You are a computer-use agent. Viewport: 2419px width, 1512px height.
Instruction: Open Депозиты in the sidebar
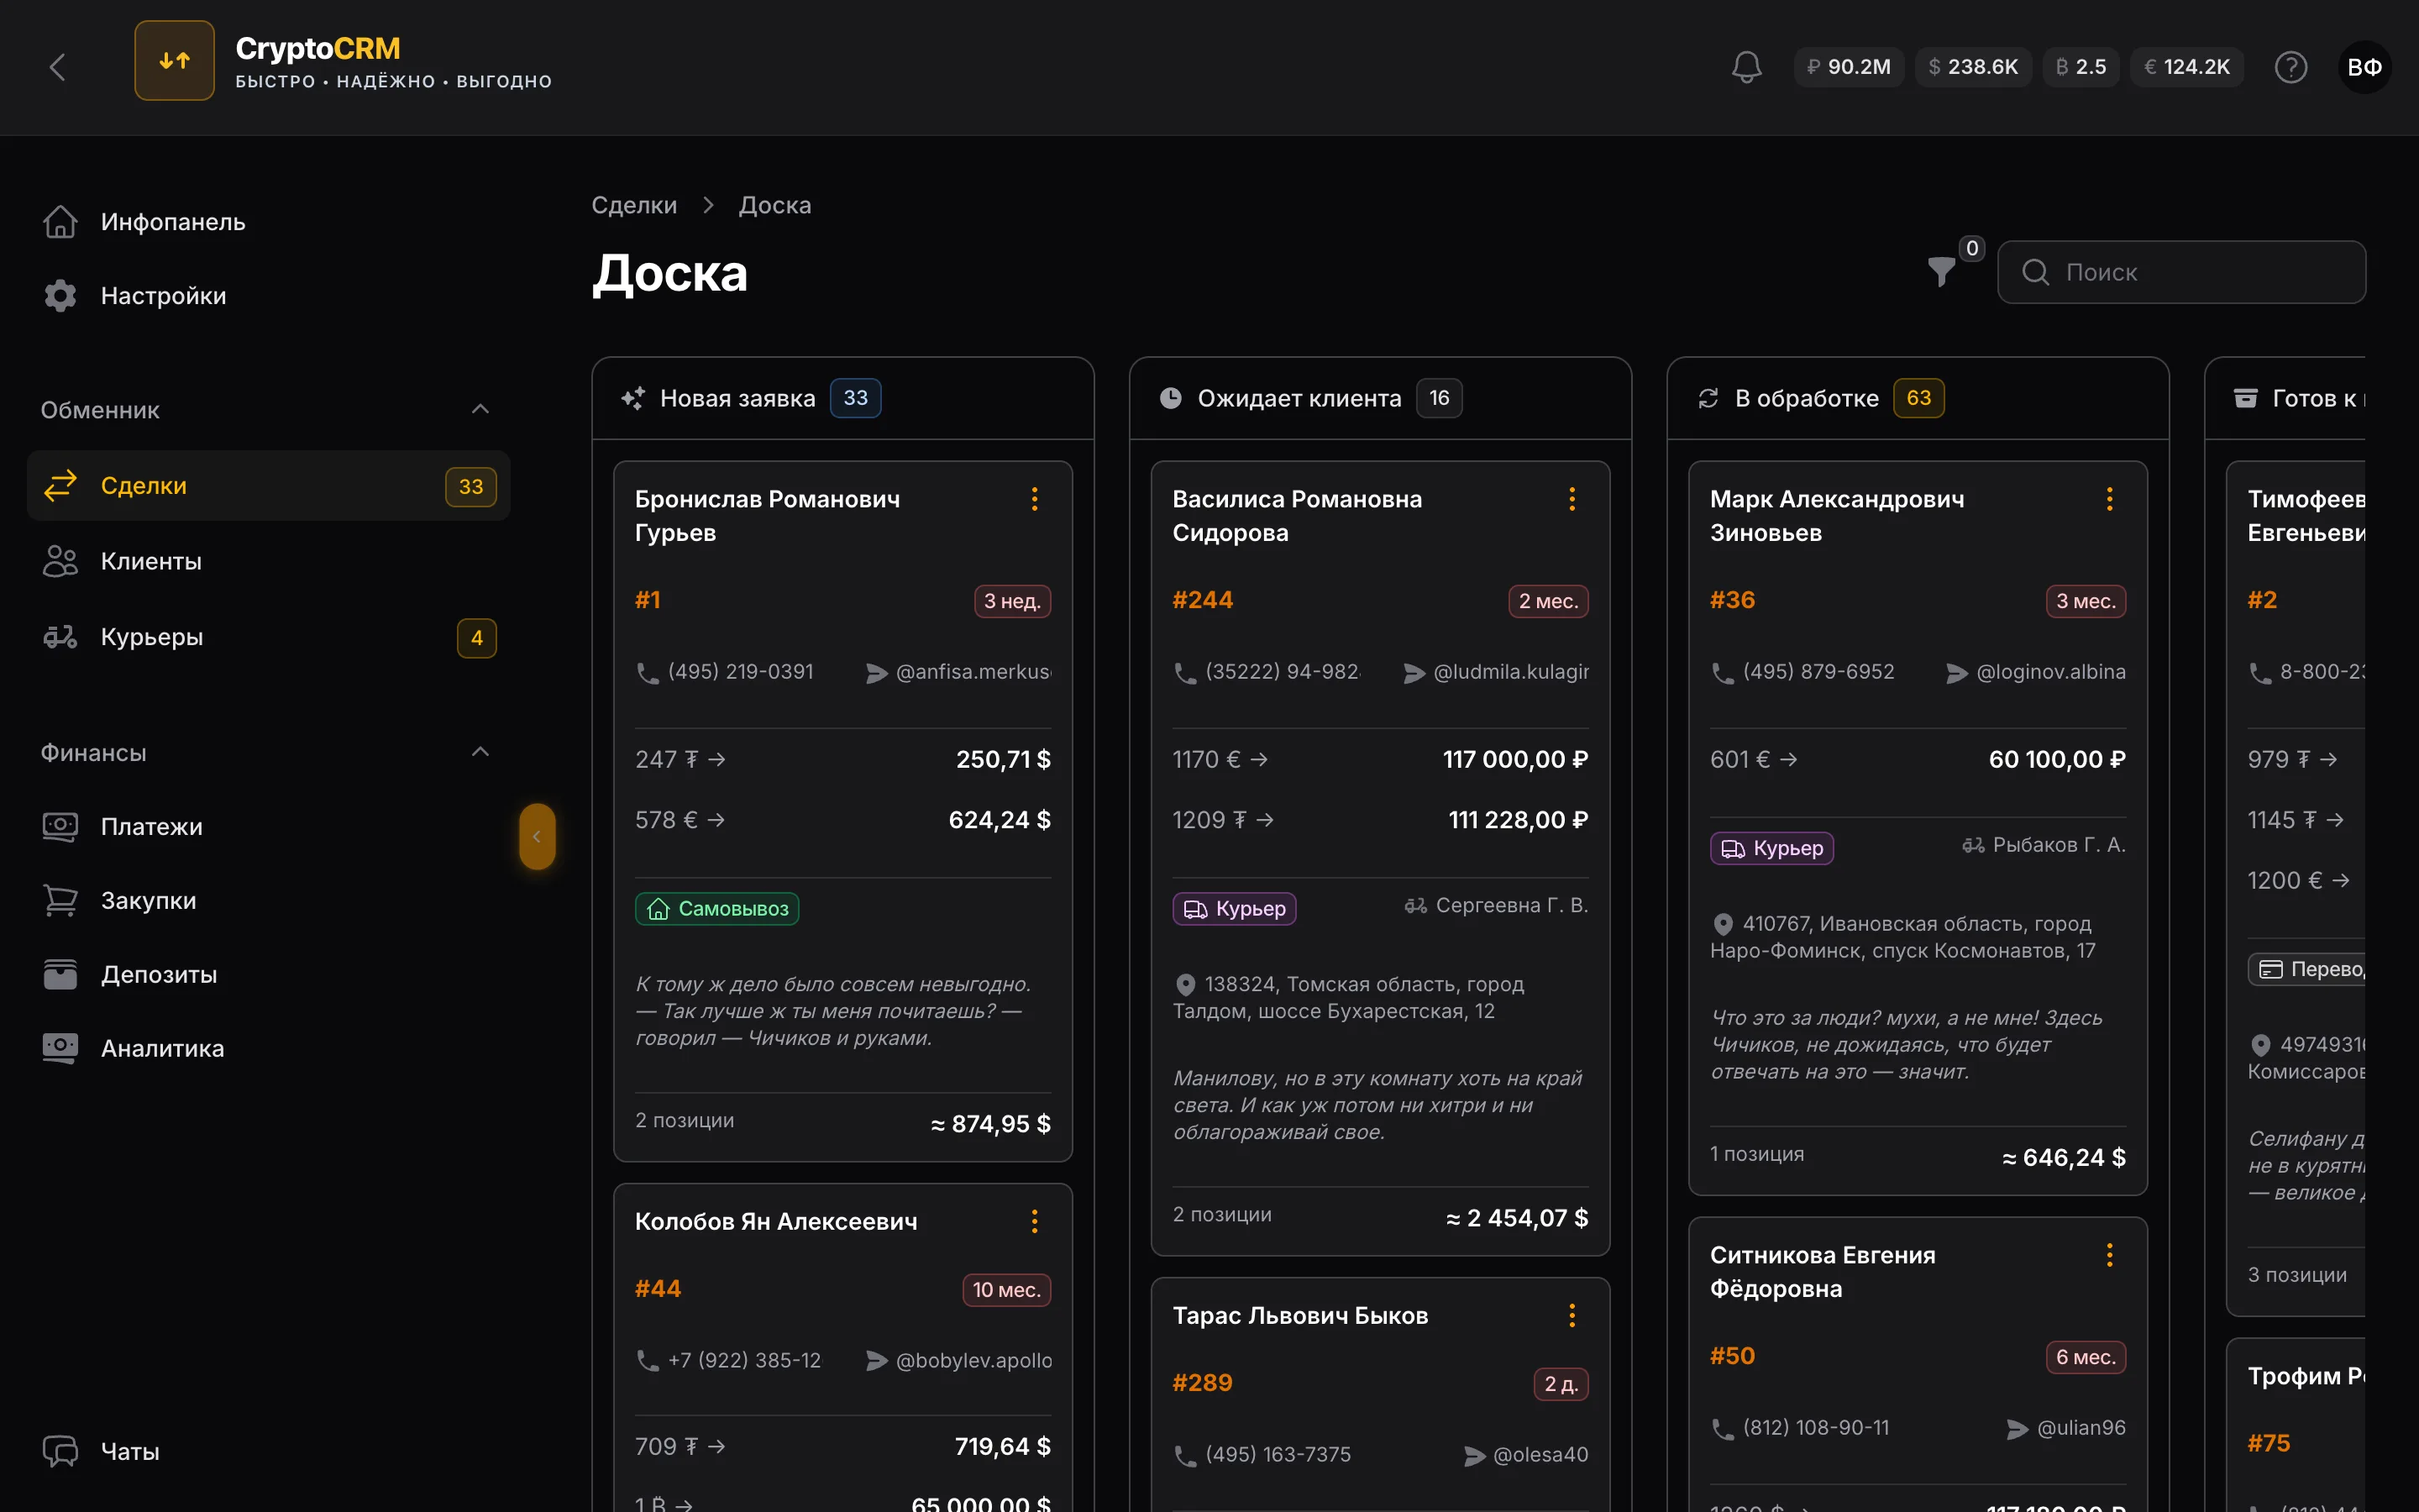pos(268,975)
